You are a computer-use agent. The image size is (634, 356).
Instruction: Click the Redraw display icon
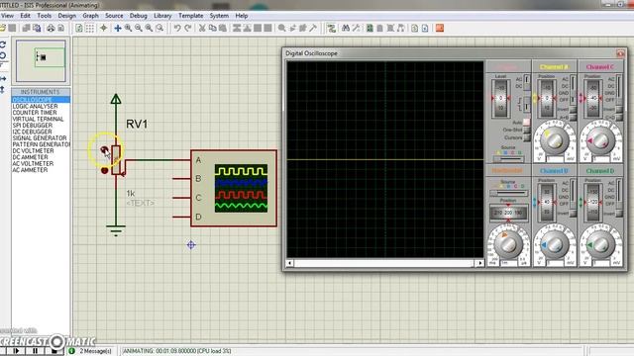pyautogui.click(x=79, y=28)
